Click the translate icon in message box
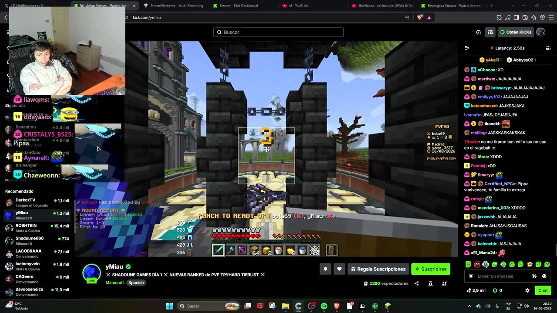The image size is (557, 313). click(534, 276)
